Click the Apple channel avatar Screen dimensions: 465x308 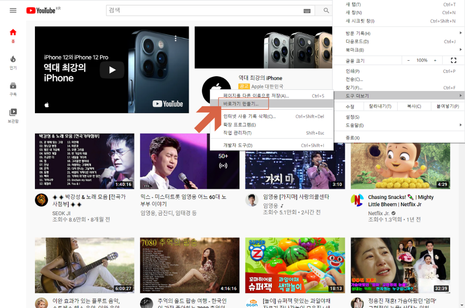[x=216, y=90]
